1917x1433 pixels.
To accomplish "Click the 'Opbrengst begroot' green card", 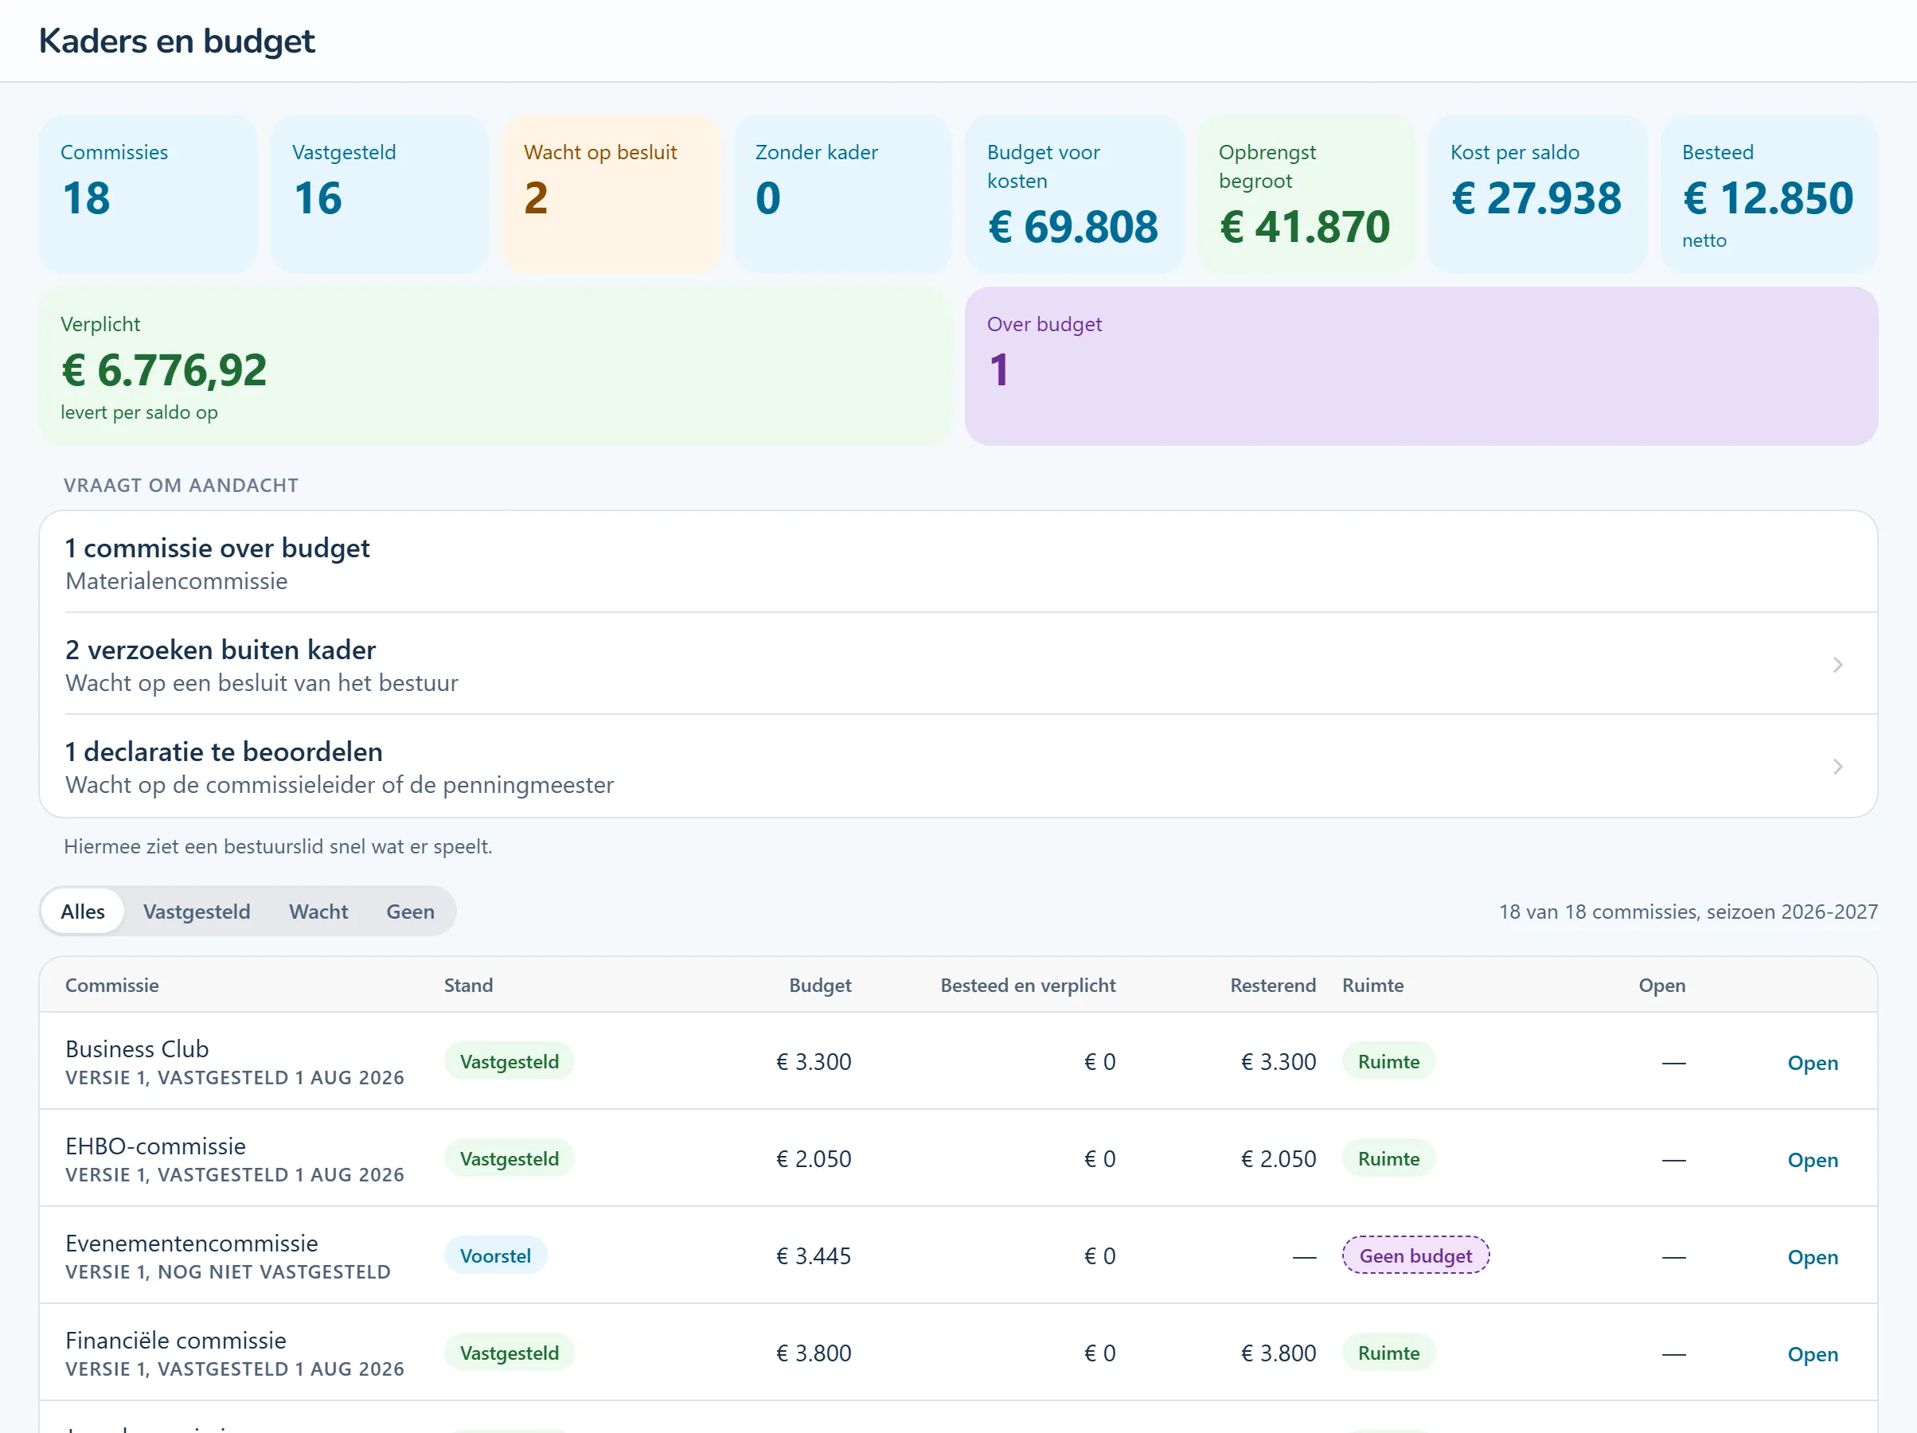I will coord(1307,194).
